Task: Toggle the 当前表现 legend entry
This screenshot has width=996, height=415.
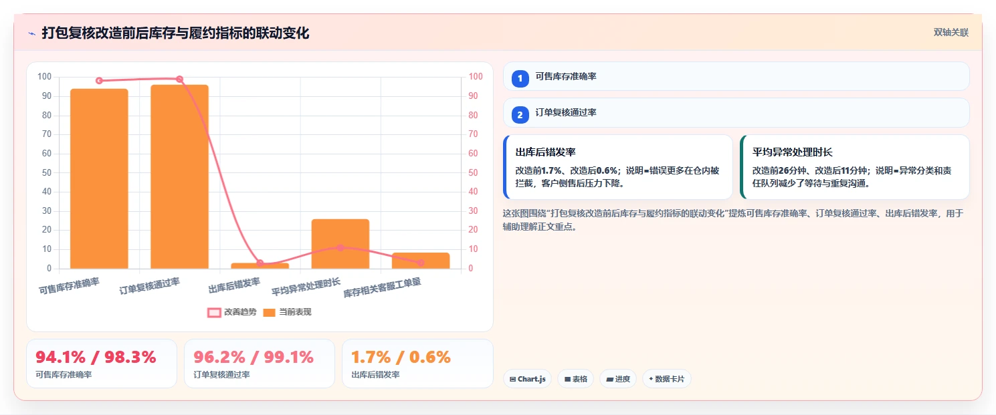Action: pyautogui.click(x=287, y=312)
